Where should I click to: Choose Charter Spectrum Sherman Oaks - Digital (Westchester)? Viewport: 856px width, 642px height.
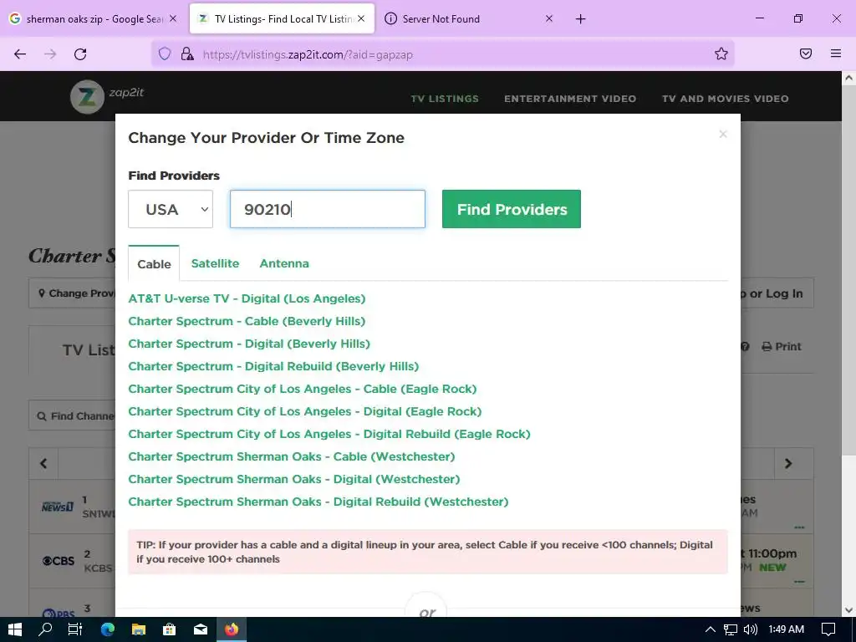point(294,479)
